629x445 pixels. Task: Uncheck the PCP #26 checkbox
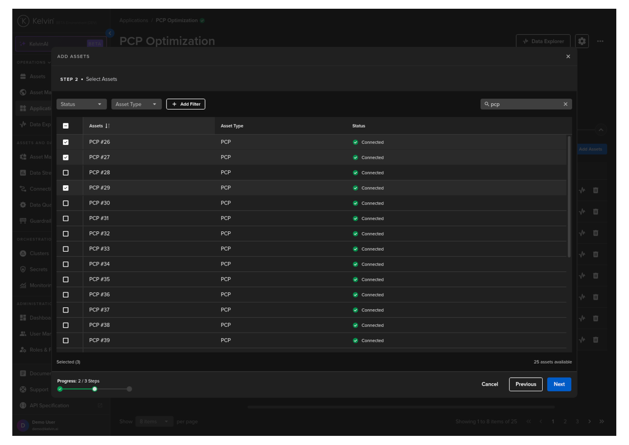(66, 142)
